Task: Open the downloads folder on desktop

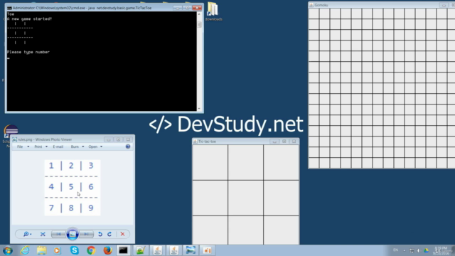Action: (213, 11)
